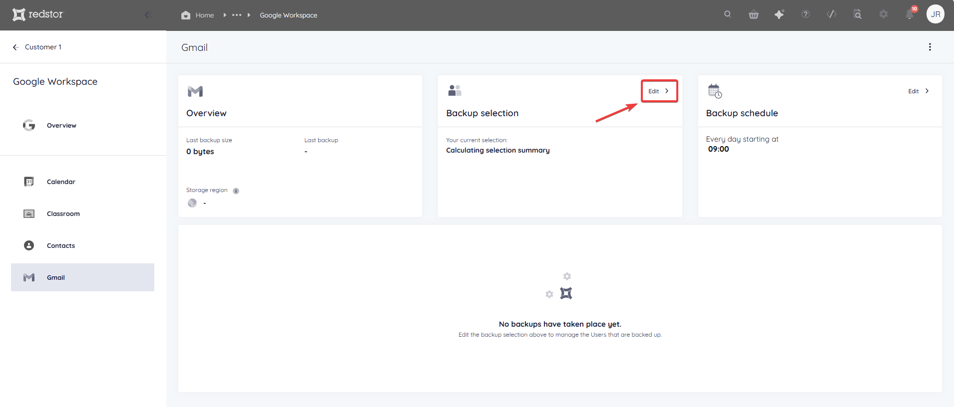Click the users icon on Backup selection card
Image resolution: width=954 pixels, height=407 pixels.
pyautogui.click(x=455, y=90)
